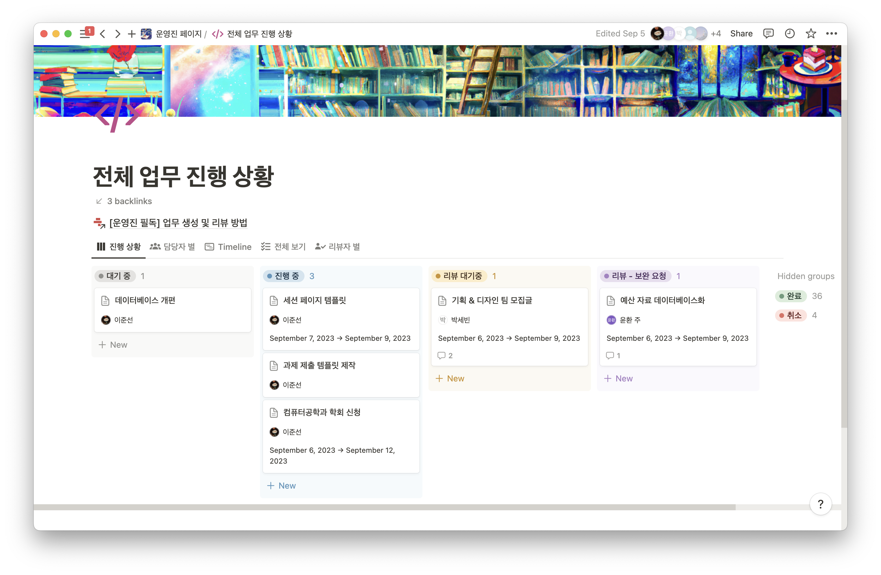This screenshot has height=575, width=881.
Task: Expand the 대기 중 column status options
Action: pos(115,276)
